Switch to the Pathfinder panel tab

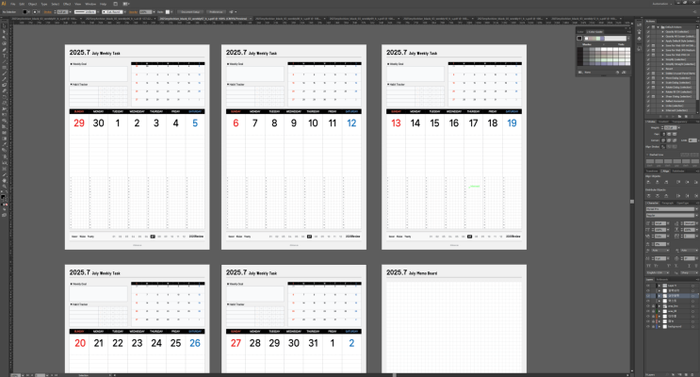[x=678, y=172]
